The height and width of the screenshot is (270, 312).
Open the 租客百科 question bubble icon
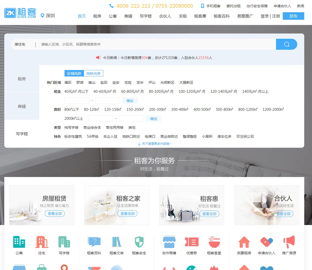click(x=94, y=242)
